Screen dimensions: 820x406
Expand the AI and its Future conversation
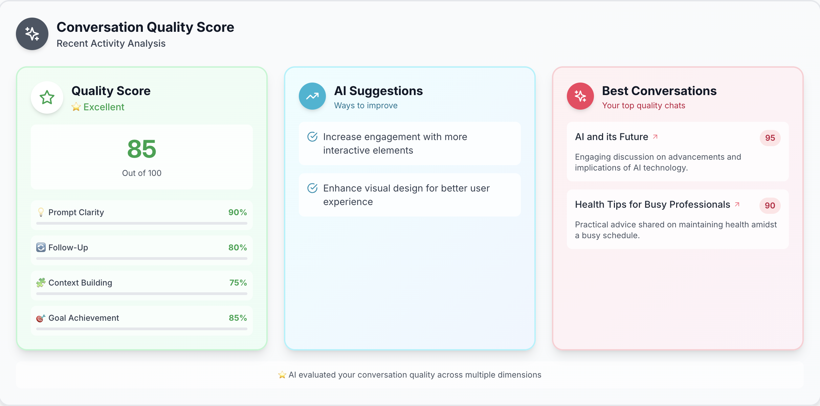coord(656,136)
